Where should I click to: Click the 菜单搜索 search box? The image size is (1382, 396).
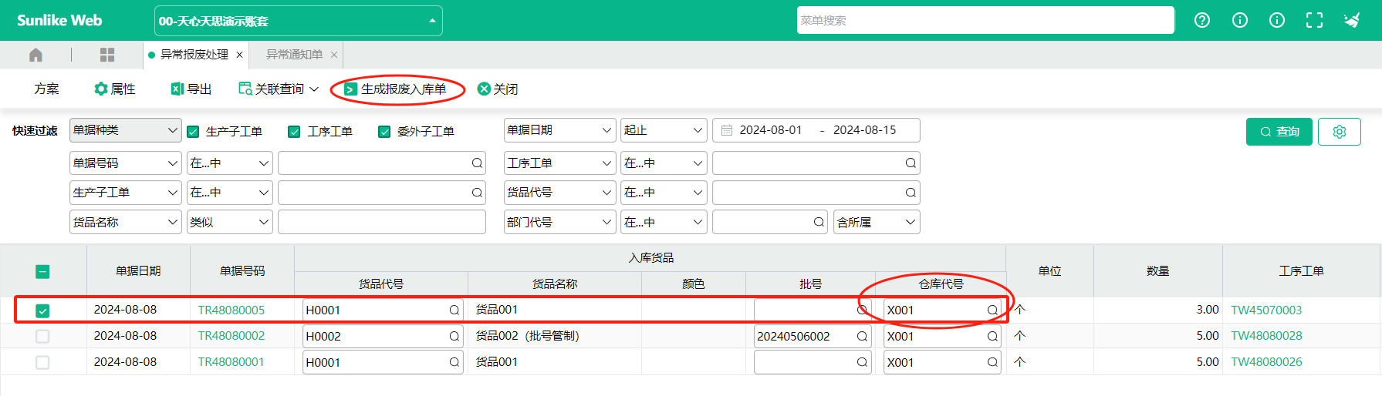pyautogui.click(x=985, y=21)
